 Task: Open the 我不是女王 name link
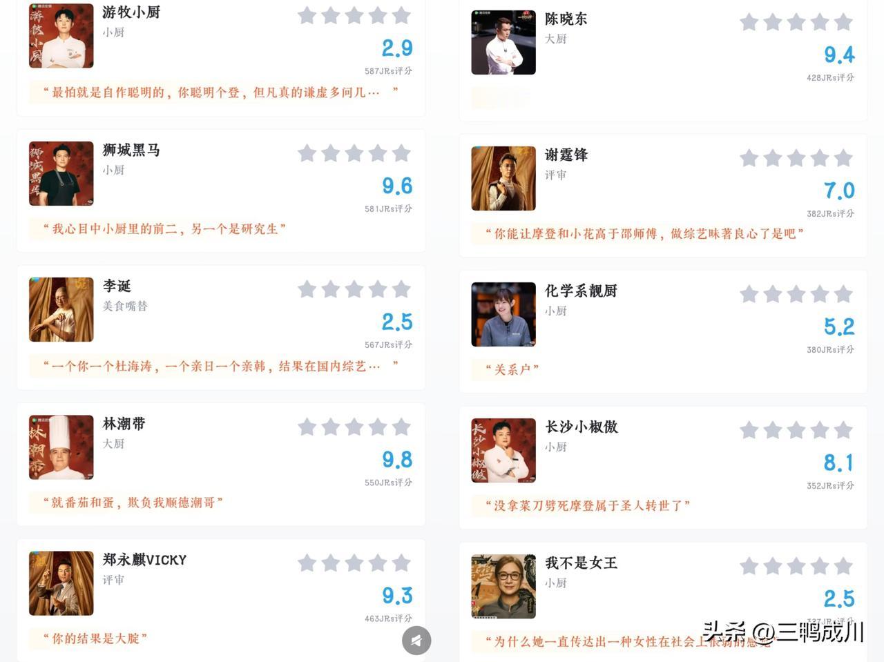581,563
